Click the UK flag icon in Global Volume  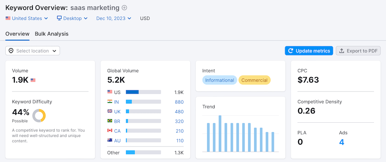110,111
